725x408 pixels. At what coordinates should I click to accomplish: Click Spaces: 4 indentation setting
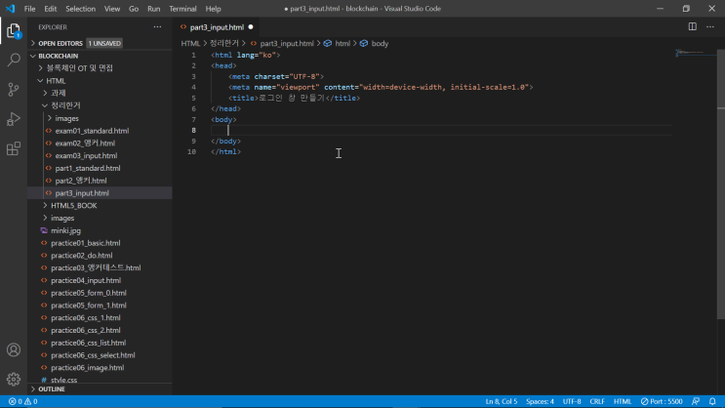click(x=540, y=401)
